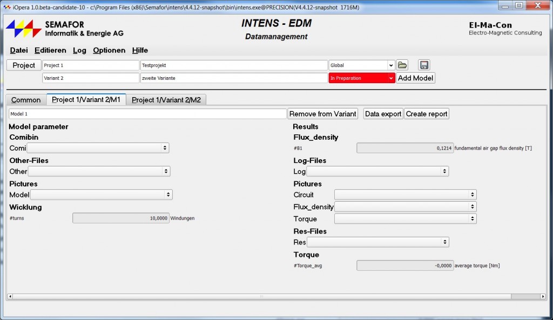553x320 pixels.
Task: Click the Project 1 name field
Action: point(91,65)
